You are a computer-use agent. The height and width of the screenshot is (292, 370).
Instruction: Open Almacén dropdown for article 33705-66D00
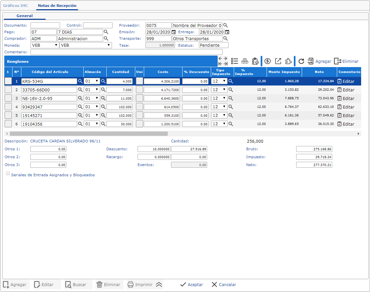92,90
